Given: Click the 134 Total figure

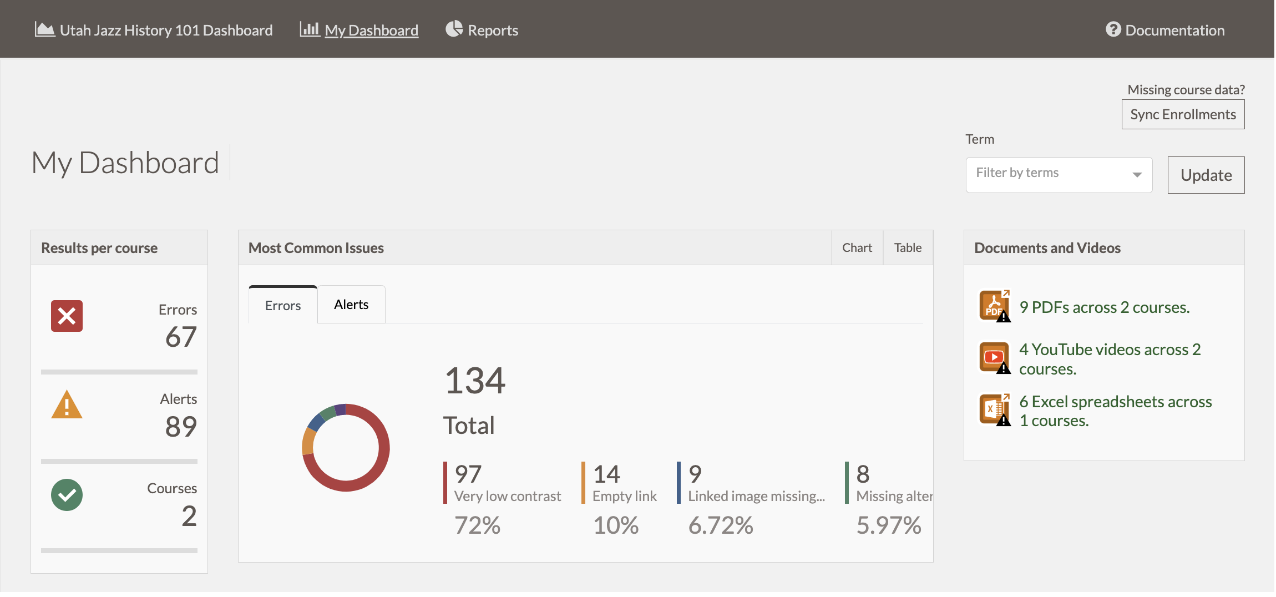Looking at the screenshot, I should [475, 381].
